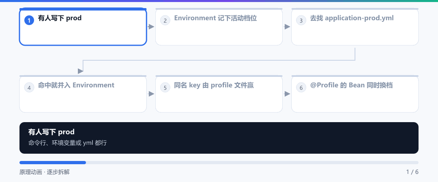Click the dark panel heading "有人写下 prod"
This screenshot has width=438, height=182.
coord(52,132)
